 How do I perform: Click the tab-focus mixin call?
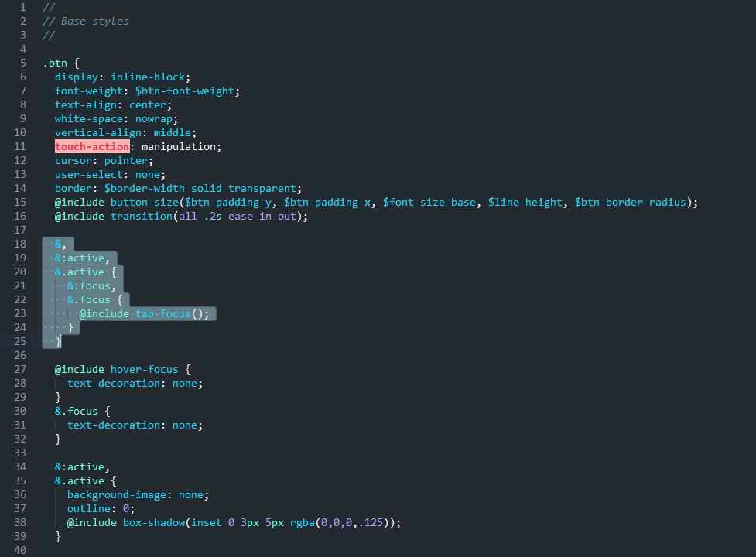tap(163, 313)
